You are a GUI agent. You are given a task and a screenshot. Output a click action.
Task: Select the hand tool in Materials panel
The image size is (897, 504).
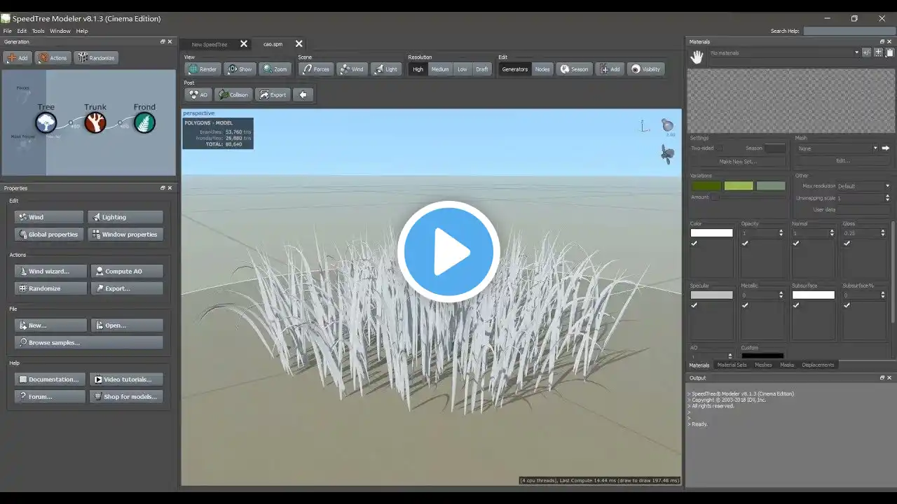tap(697, 57)
